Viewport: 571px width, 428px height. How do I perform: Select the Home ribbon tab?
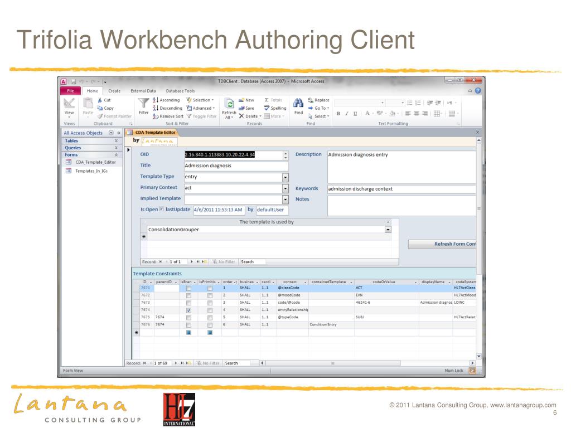[x=93, y=91]
